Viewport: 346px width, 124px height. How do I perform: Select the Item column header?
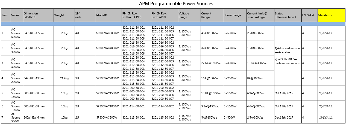pyautogui.click(x=5, y=15)
